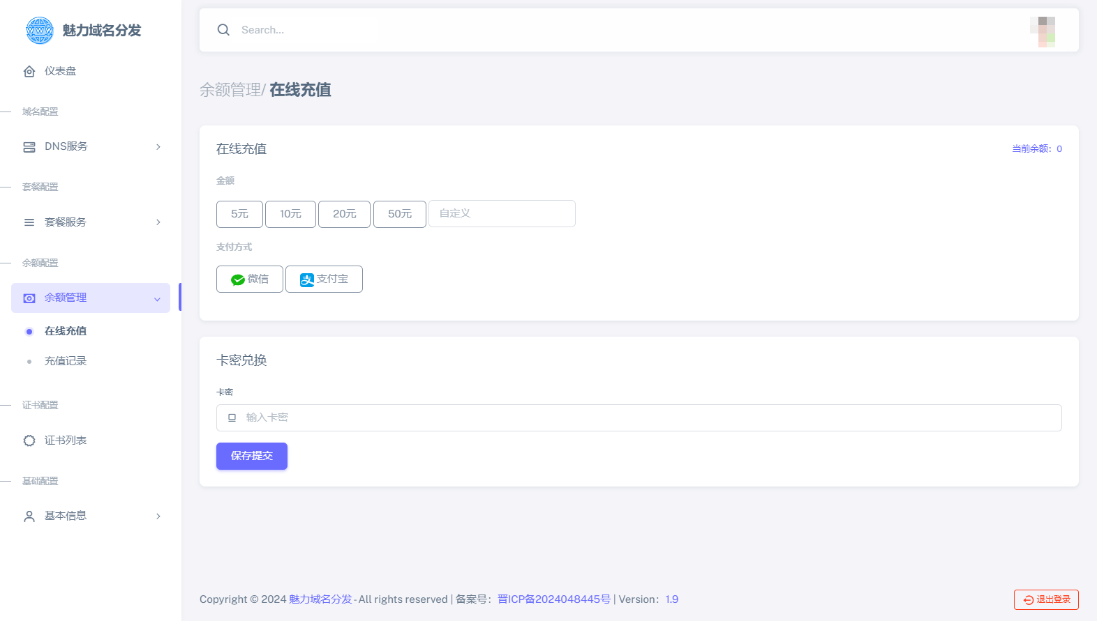Click the 退出登录 logout button

[1046, 599]
